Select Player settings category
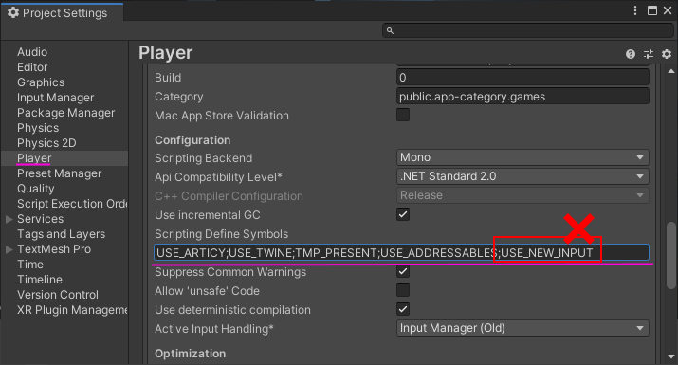This screenshot has width=678, height=365. 34,158
